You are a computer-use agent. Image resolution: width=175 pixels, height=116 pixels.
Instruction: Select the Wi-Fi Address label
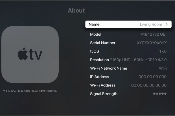[x=103, y=85]
